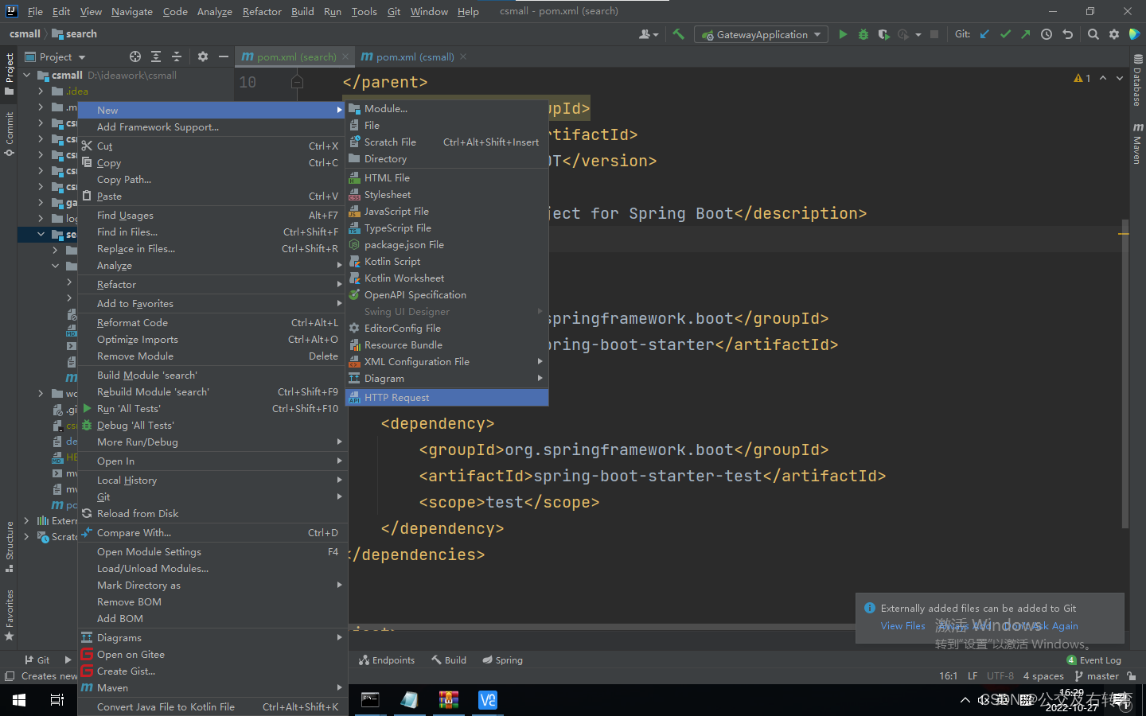
Task: Toggle the Favorites tool window stripe button
Action: [x=10, y=616]
